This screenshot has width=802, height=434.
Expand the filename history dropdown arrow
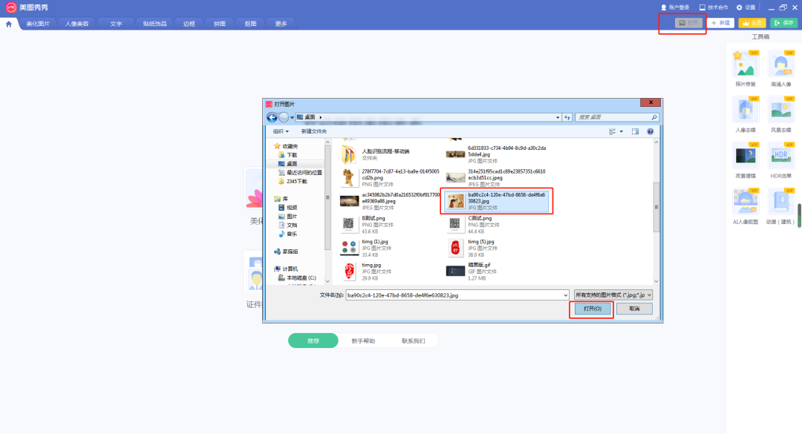(x=565, y=295)
